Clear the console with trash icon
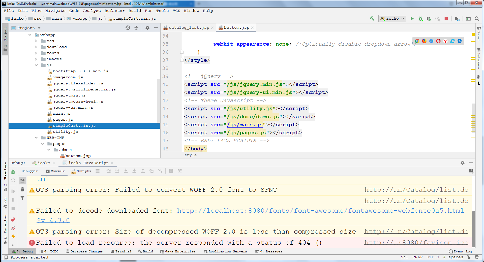484x262 pixels. tap(22, 189)
